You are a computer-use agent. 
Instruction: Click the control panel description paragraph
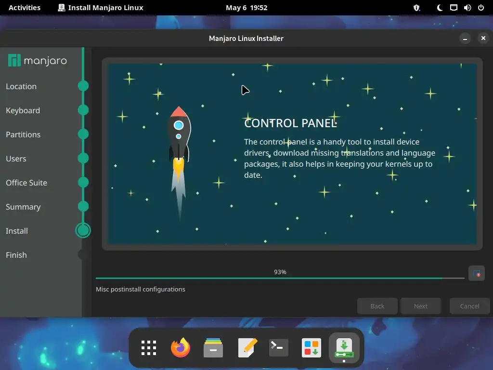point(339,158)
